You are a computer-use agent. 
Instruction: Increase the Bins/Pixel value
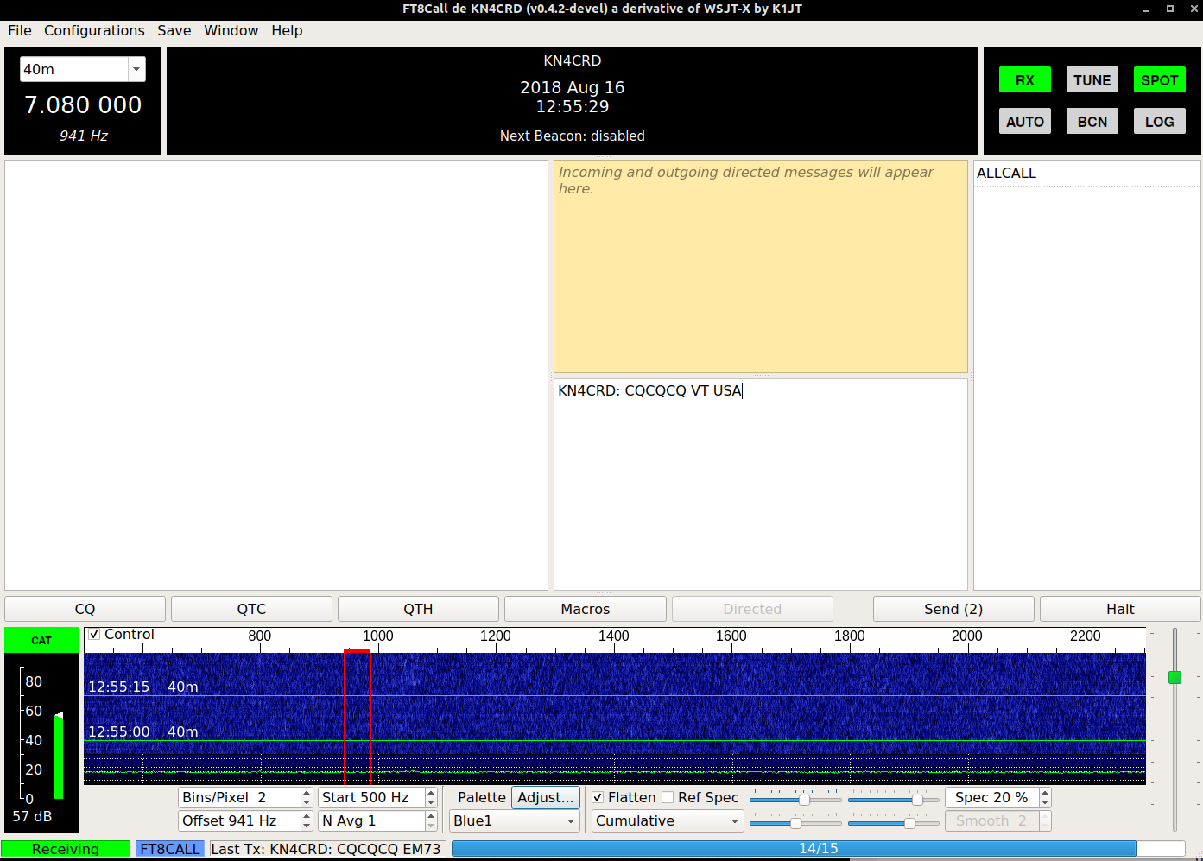(306, 793)
